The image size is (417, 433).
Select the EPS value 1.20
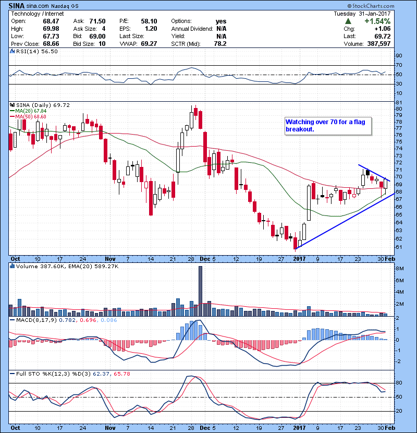151,29
